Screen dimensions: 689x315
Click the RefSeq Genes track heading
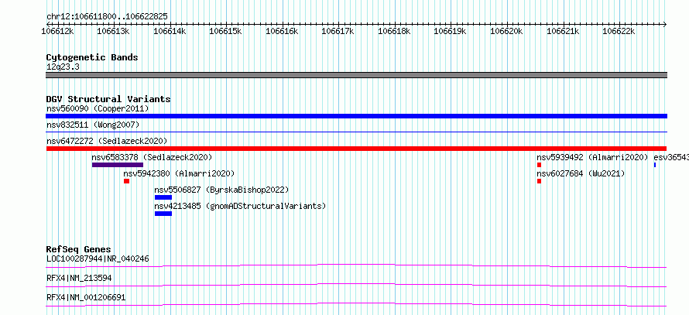(x=79, y=249)
